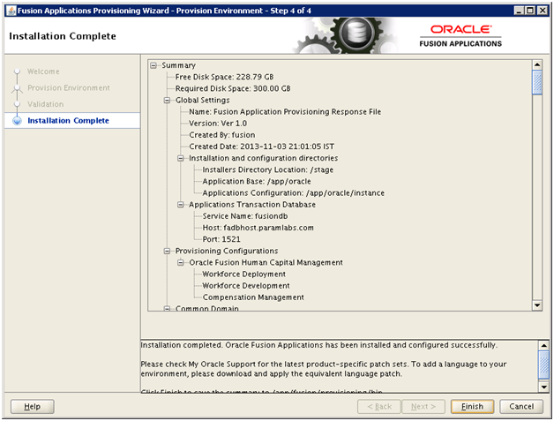
Task: Collapse Installation and configuration directories node
Action: [181, 158]
